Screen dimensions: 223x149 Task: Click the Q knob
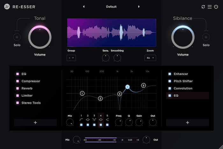click(129, 123)
